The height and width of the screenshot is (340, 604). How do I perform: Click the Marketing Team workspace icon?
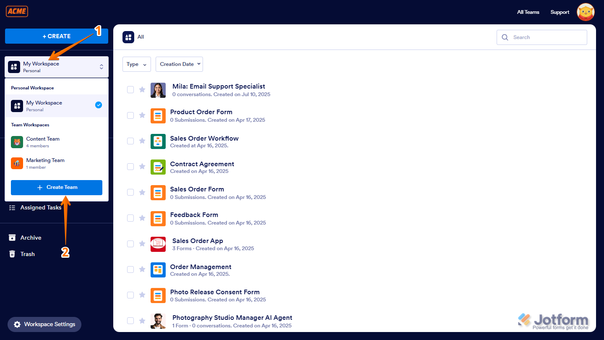tap(17, 163)
